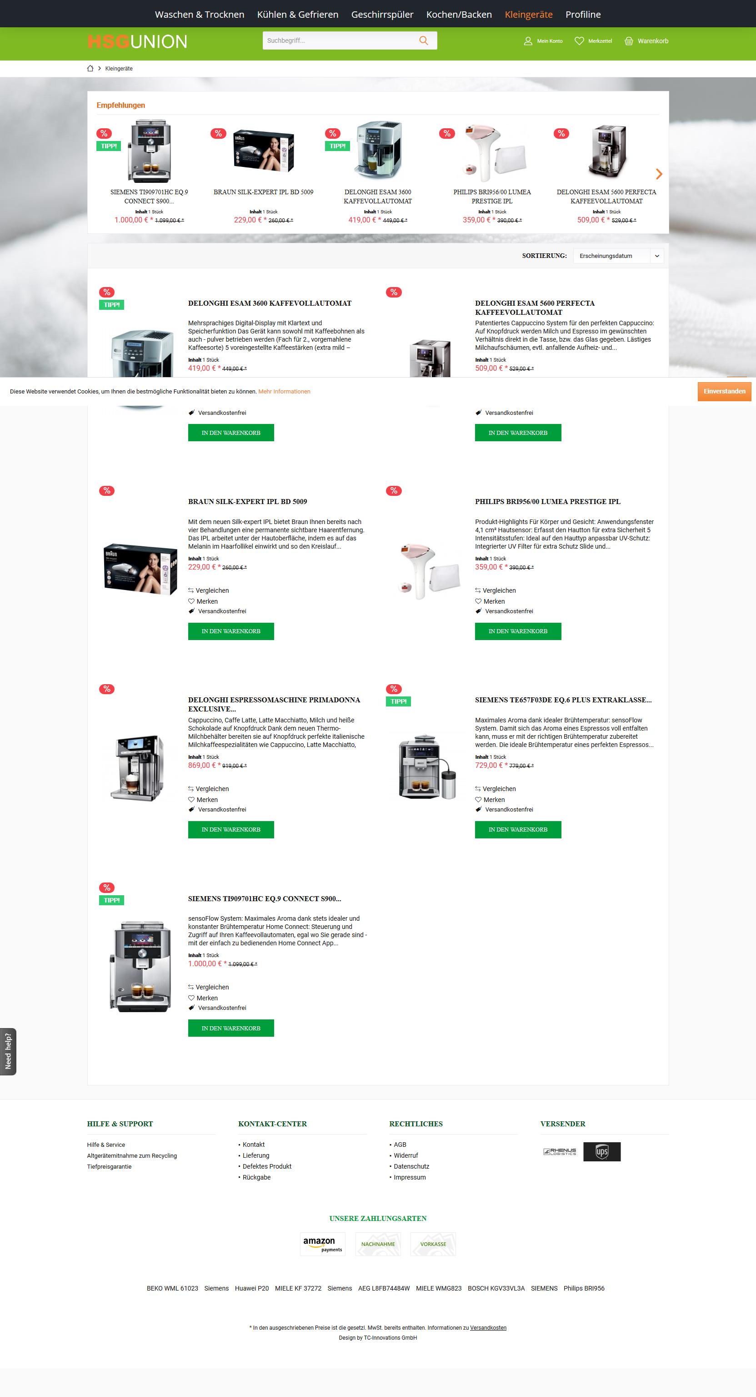The image size is (756, 1397).
Task: Open Siemens TE657F03DE EQ.6 Plus title
Action: (x=563, y=700)
